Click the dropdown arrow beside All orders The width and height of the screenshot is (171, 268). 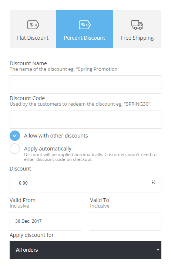pyautogui.click(x=158, y=250)
